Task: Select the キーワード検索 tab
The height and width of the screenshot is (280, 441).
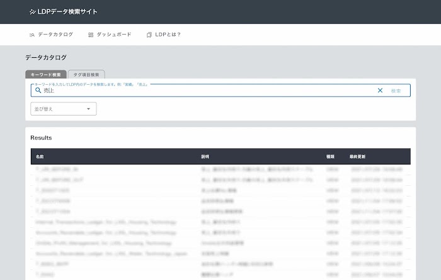Action: pyautogui.click(x=46, y=74)
